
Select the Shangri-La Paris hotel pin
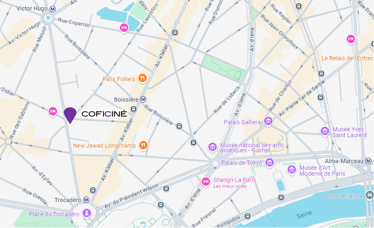click(205, 182)
